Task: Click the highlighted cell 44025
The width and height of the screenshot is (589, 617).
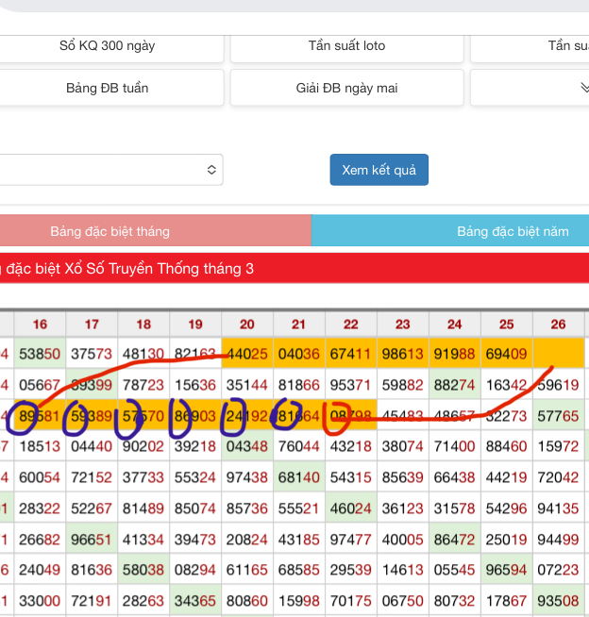Action: (x=247, y=354)
